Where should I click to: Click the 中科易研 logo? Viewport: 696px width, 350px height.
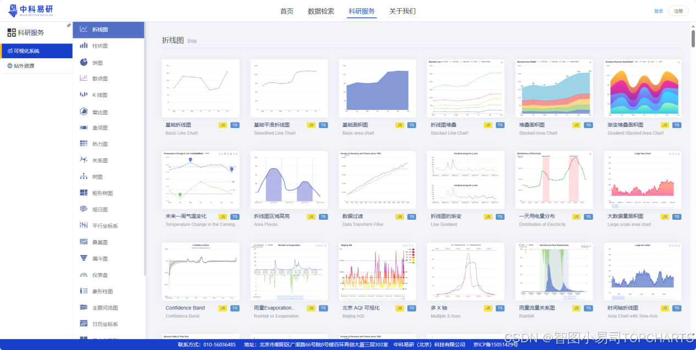[30, 10]
